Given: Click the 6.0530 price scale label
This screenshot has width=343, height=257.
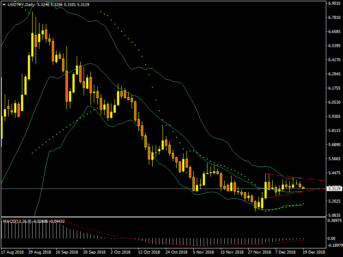Looking at the screenshot, I should click(334, 102).
